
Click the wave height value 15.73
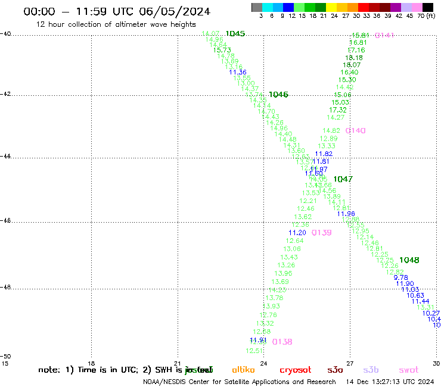(x=222, y=50)
